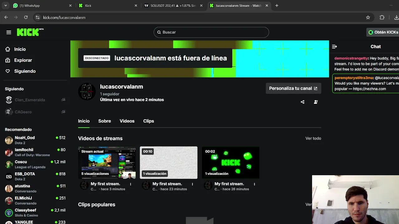This screenshot has width=399, height=224.
Task: Open Classybeef recommended channel
Action: [x=35, y=213]
